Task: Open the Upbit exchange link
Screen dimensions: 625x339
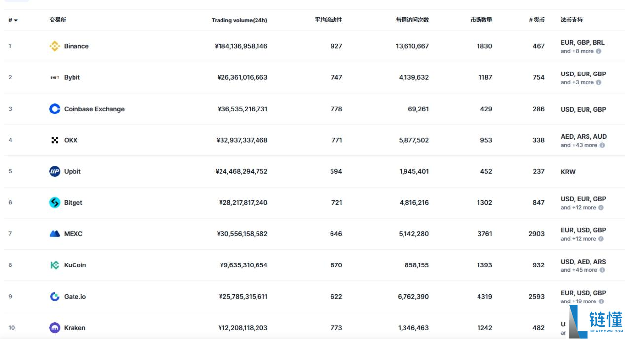Action: [73, 171]
